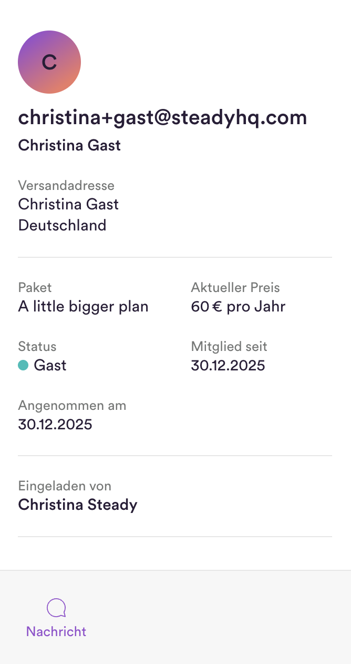Click the Versandadresse label
This screenshot has width=351, height=664.
point(66,185)
